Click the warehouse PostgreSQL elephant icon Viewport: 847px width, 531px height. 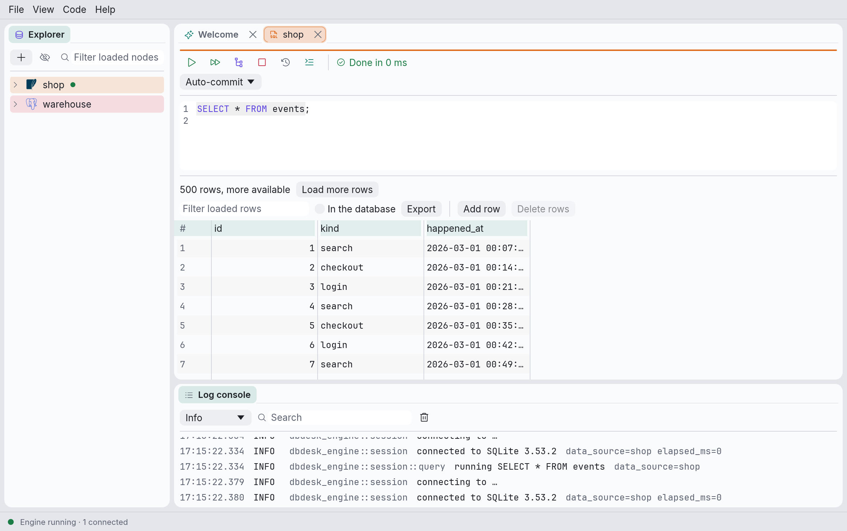(x=32, y=104)
